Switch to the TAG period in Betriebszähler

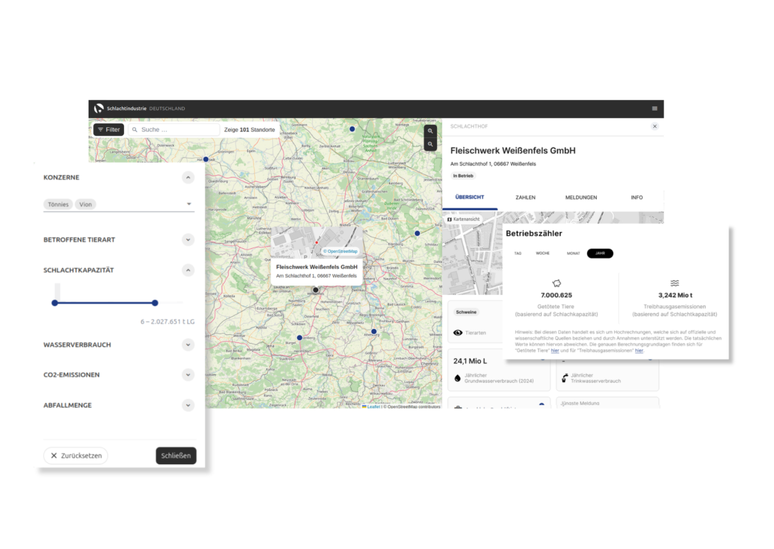tap(518, 253)
